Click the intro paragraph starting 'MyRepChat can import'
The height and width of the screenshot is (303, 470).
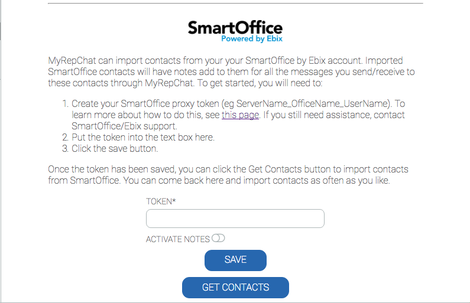(231, 72)
